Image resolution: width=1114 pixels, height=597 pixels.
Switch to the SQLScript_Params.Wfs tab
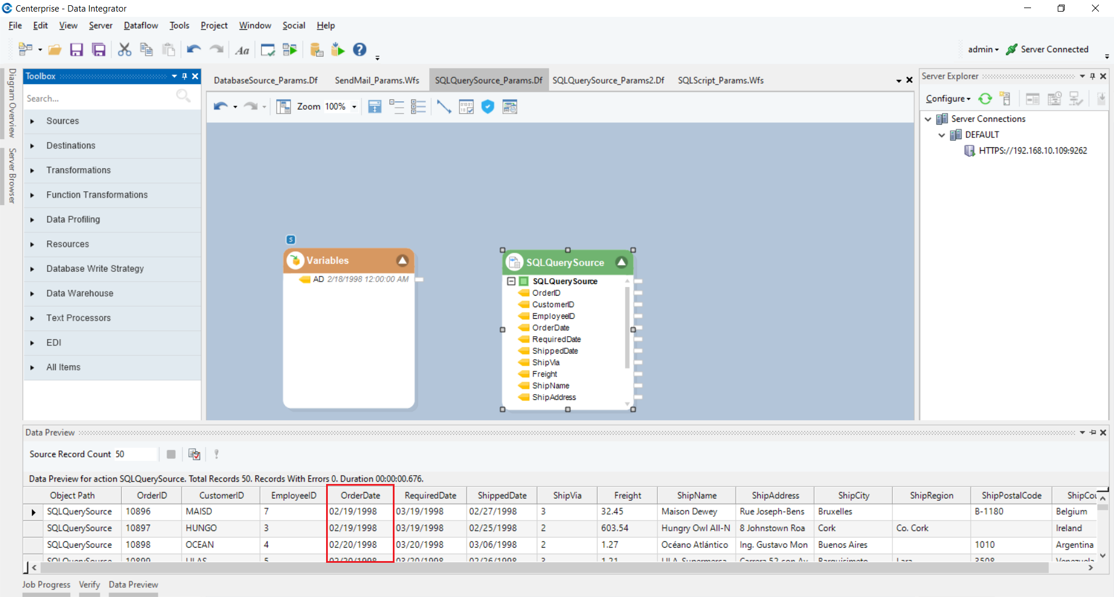click(x=721, y=81)
